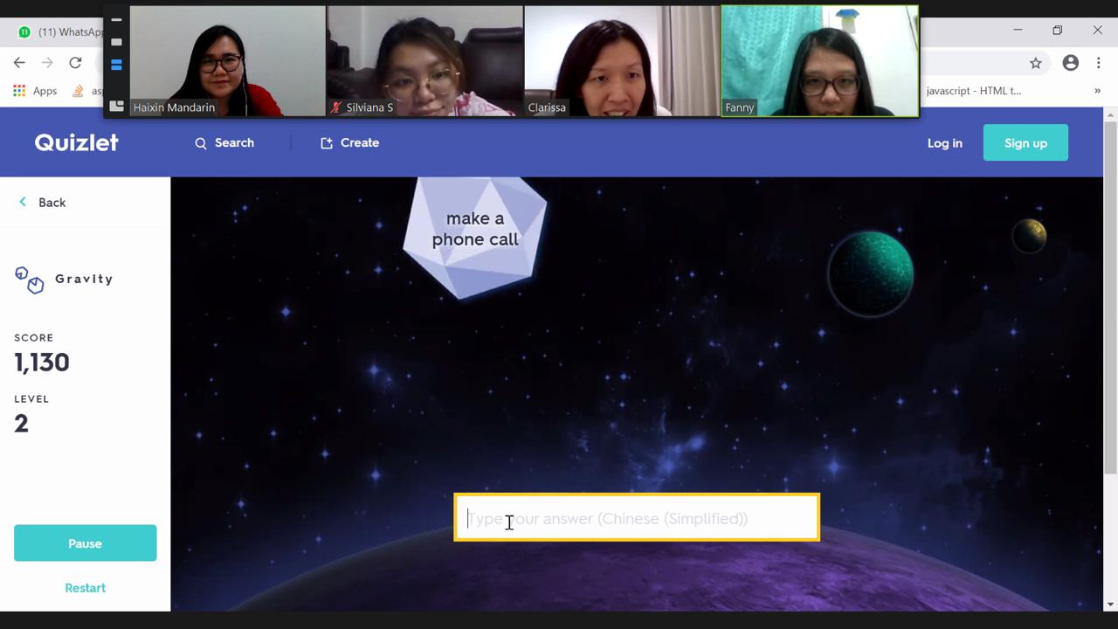The width and height of the screenshot is (1118, 629).
Task: Click the Gravity game icon
Action: [x=29, y=280]
